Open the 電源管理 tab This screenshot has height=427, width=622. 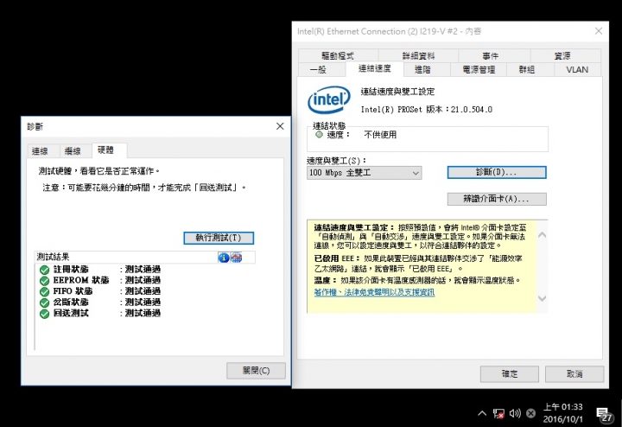coord(479,69)
